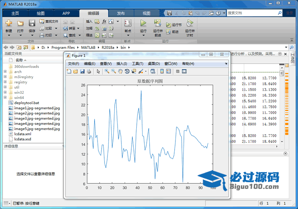
Task: Select image3.jpg-segmented.jpg file
Action: tap(37, 118)
